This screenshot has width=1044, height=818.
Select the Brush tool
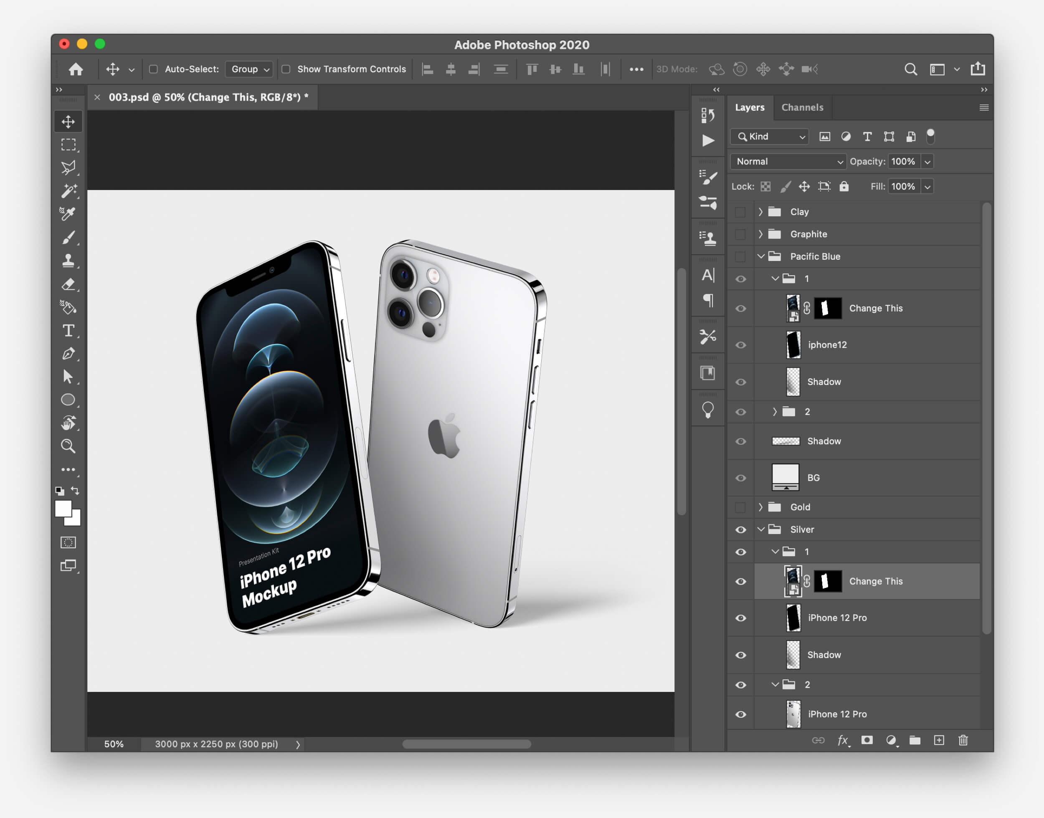[x=68, y=237]
